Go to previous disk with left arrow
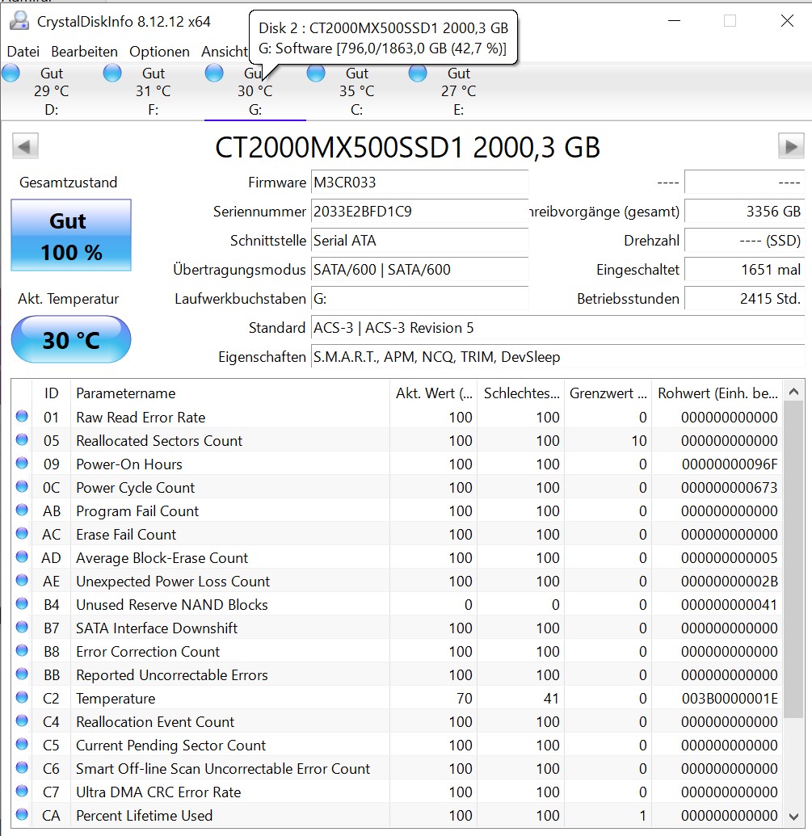This screenshot has height=836, width=812. coord(25,146)
